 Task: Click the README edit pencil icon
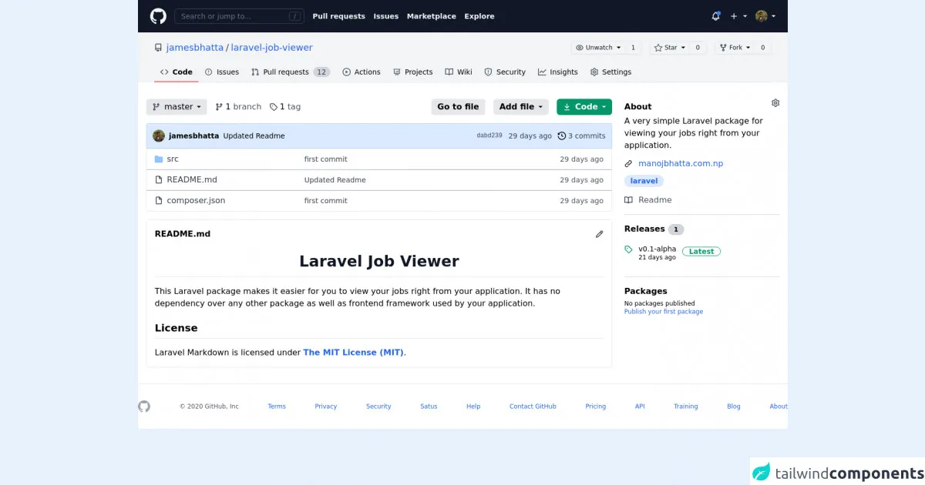(599, 234)
